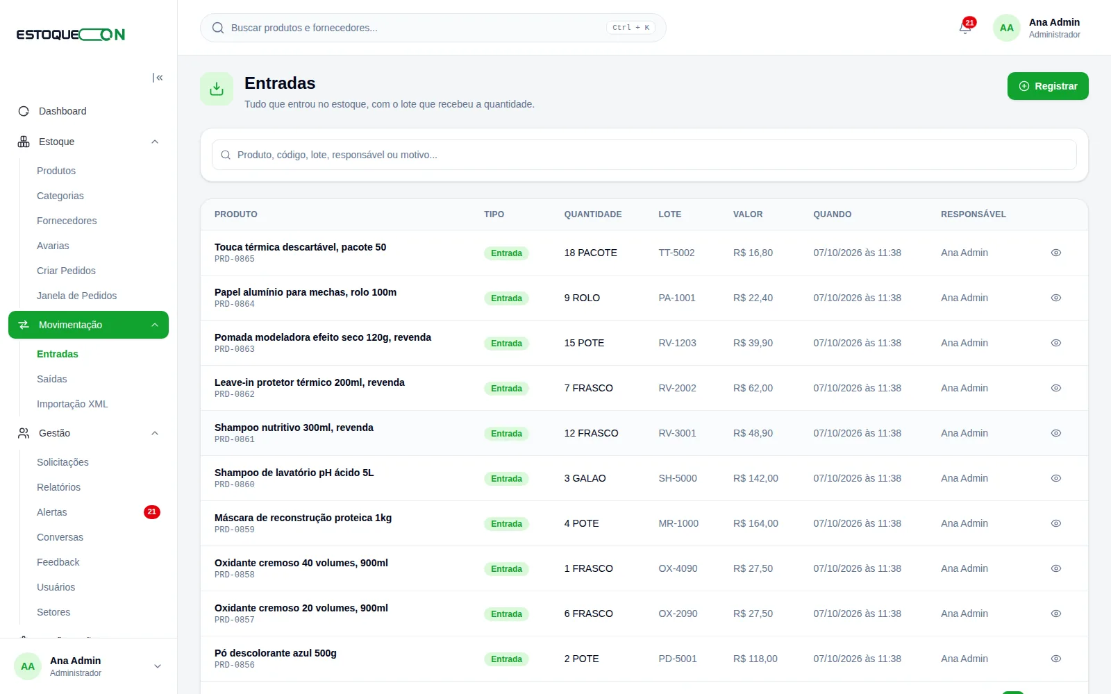Open the notifications bell icon
The width and height of the screenshot is (1111, 694).
[x=964, y=28]
